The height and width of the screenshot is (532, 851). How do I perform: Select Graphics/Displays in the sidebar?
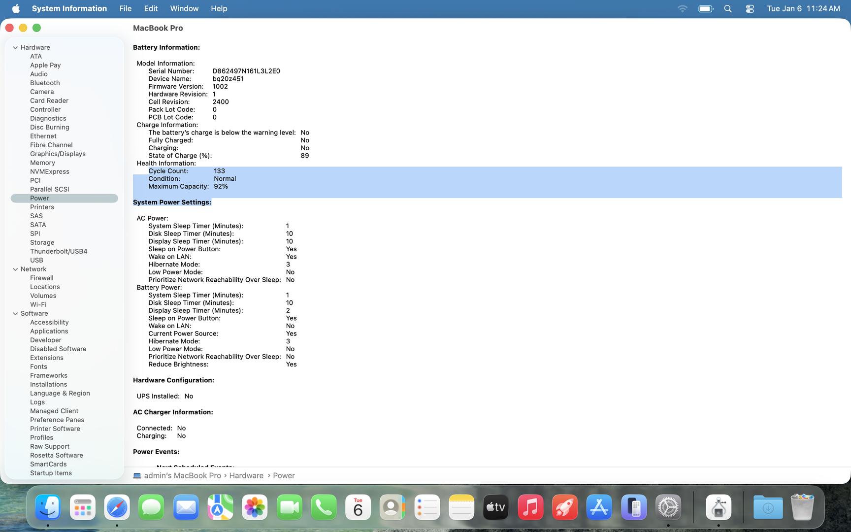(58, 154)
